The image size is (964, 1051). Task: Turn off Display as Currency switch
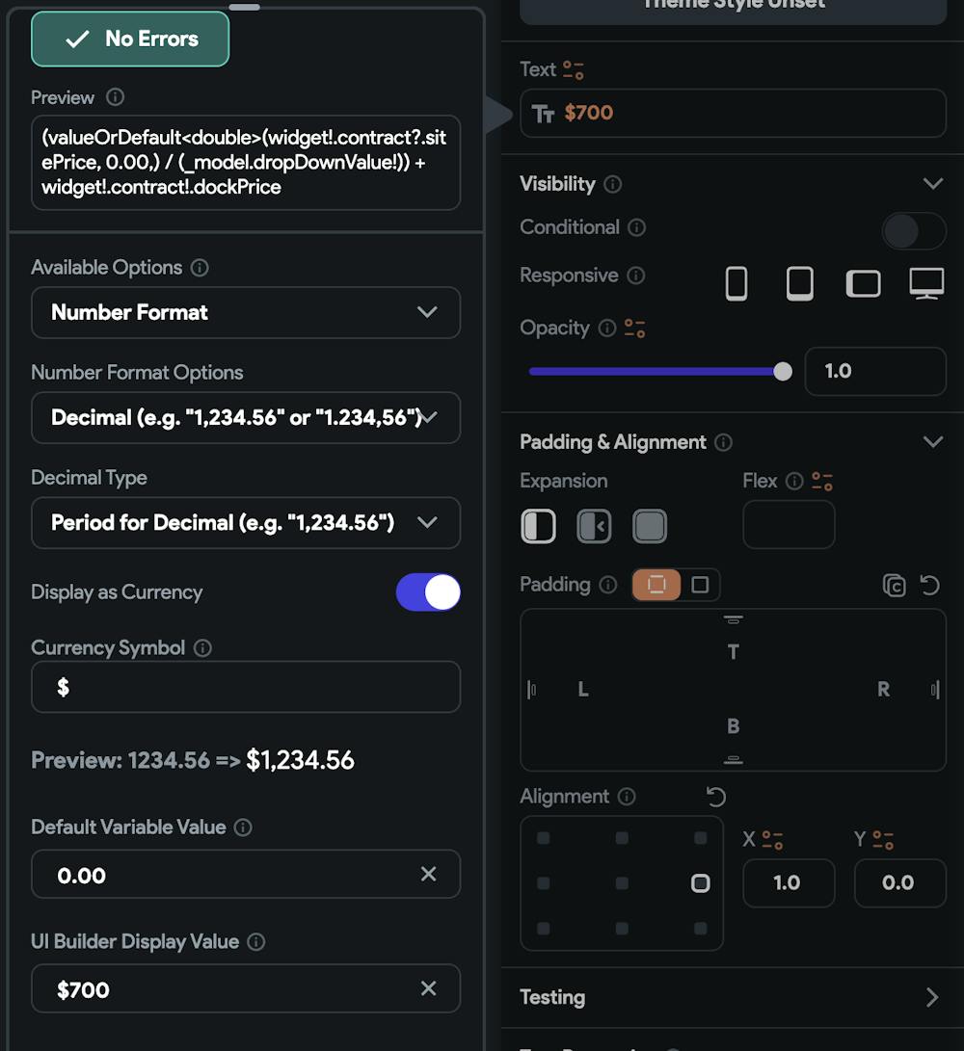tap(428, 592)
